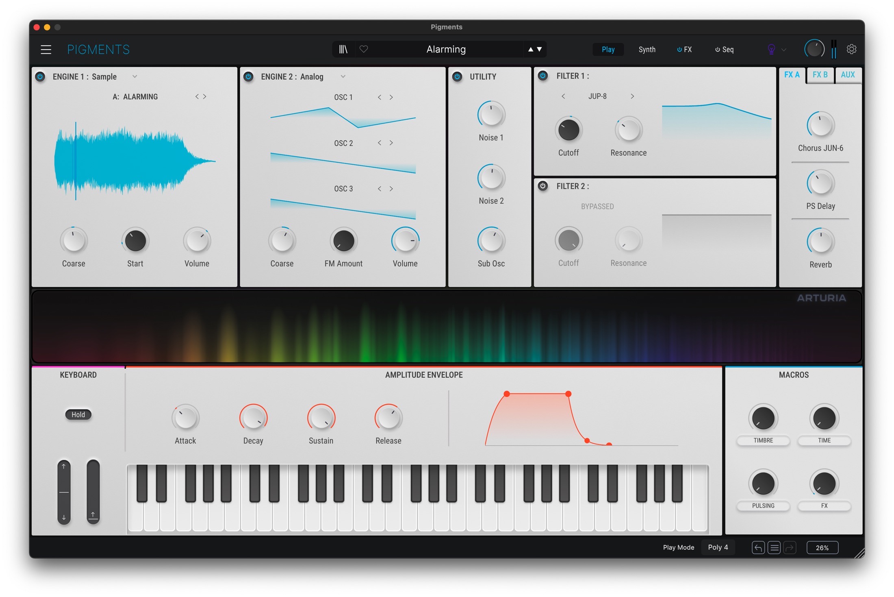Click the PS Delay effect icon
This screenshot has height=597, width=894.
(x=820, y=187)
